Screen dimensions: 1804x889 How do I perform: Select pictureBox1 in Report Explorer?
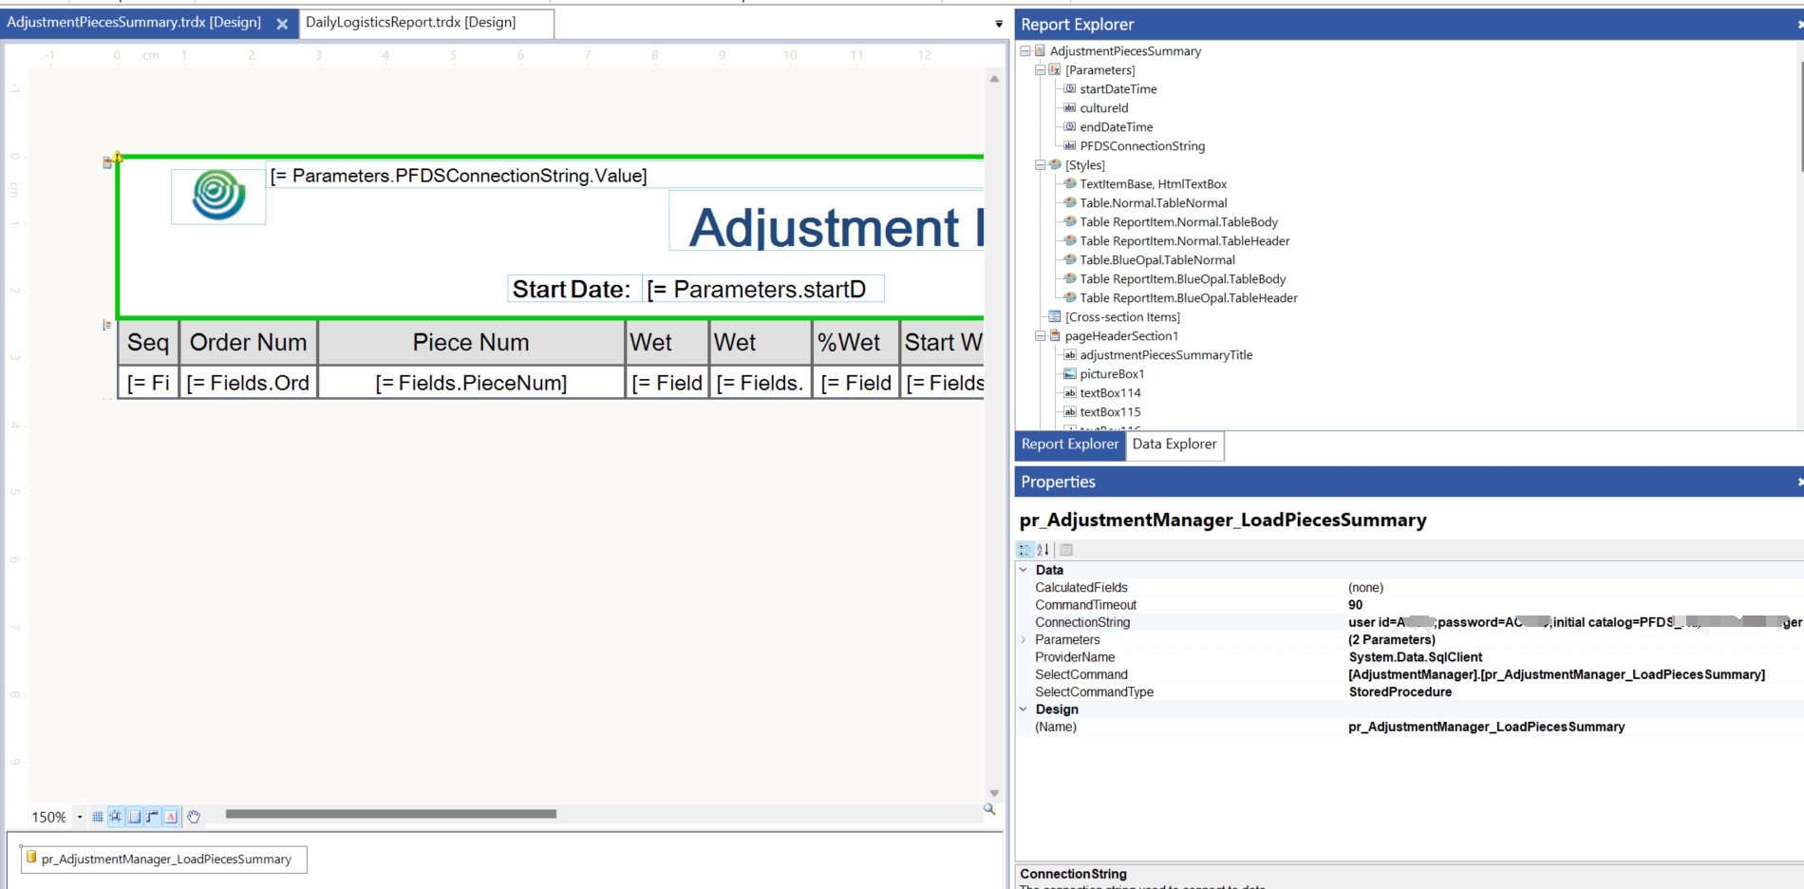click(1111, 374)
